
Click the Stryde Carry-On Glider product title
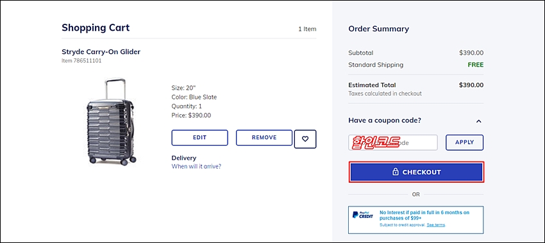pos(101,52)
